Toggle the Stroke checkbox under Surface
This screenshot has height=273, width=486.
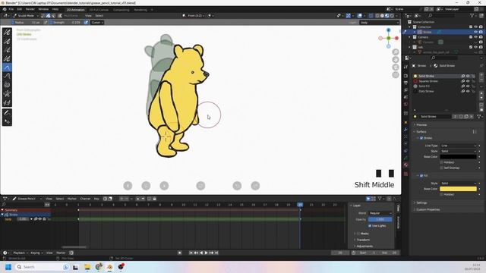pyautogui.click(x=421, y=138)
